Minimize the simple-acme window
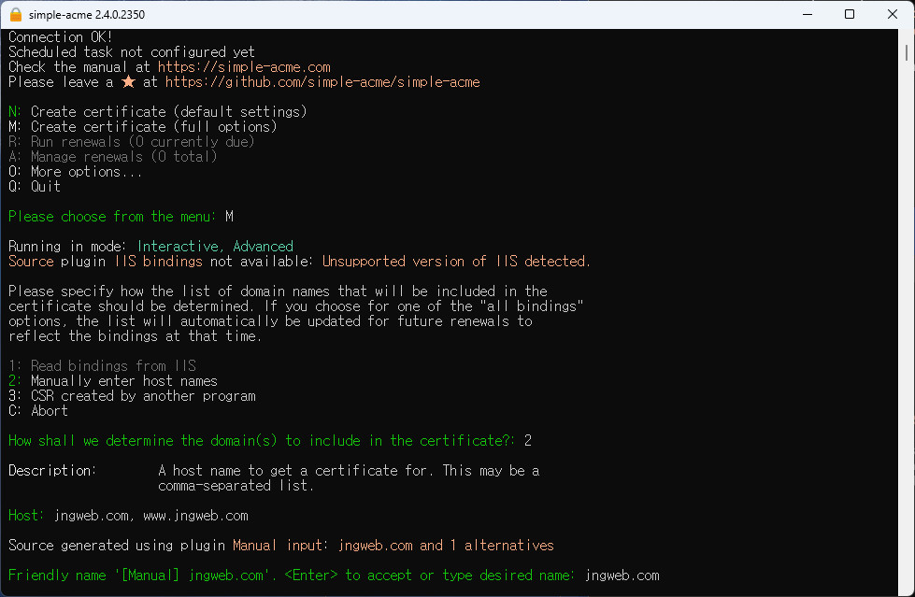The width and height of the screenshot is (915, 597). 808,15
